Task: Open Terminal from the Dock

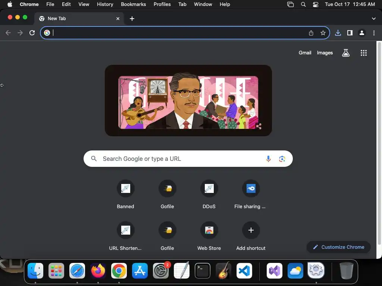Action: click(x=203, y=271)
